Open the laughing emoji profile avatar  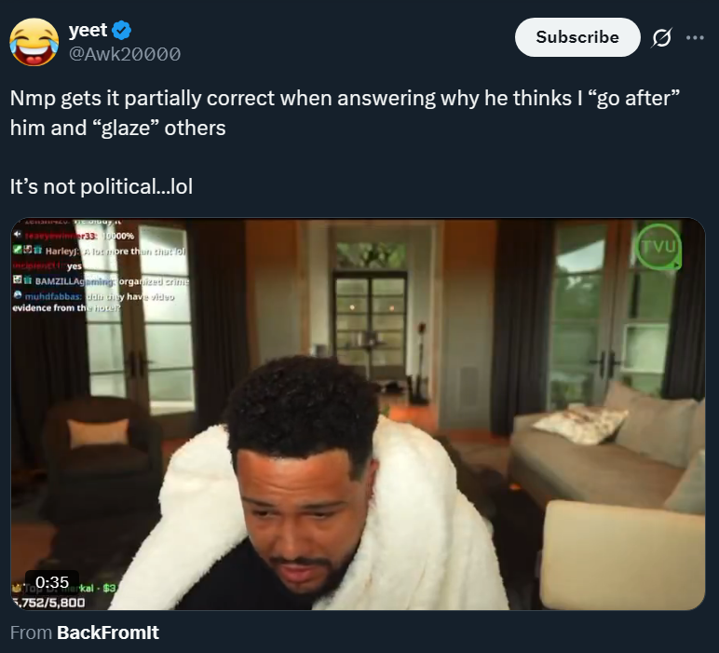click(x=34, y=42)
